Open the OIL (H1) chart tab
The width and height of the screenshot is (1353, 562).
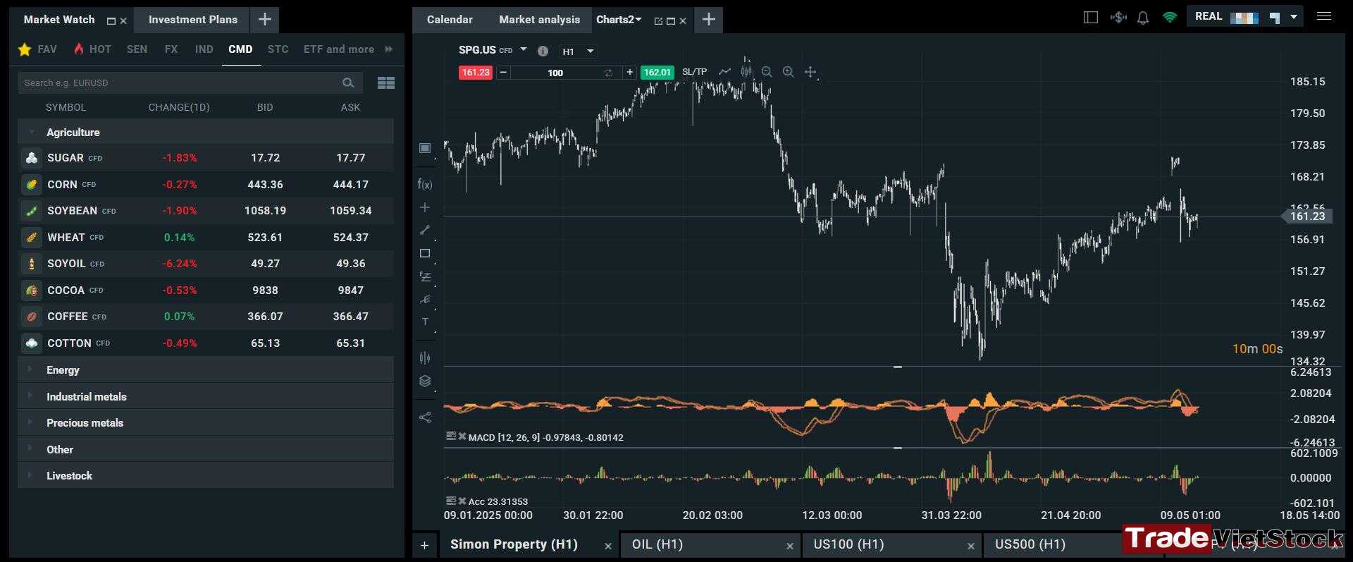(x=710, y=544)
